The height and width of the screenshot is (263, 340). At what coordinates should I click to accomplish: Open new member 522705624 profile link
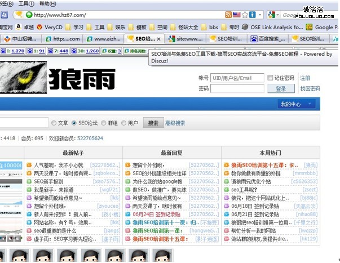90,138
